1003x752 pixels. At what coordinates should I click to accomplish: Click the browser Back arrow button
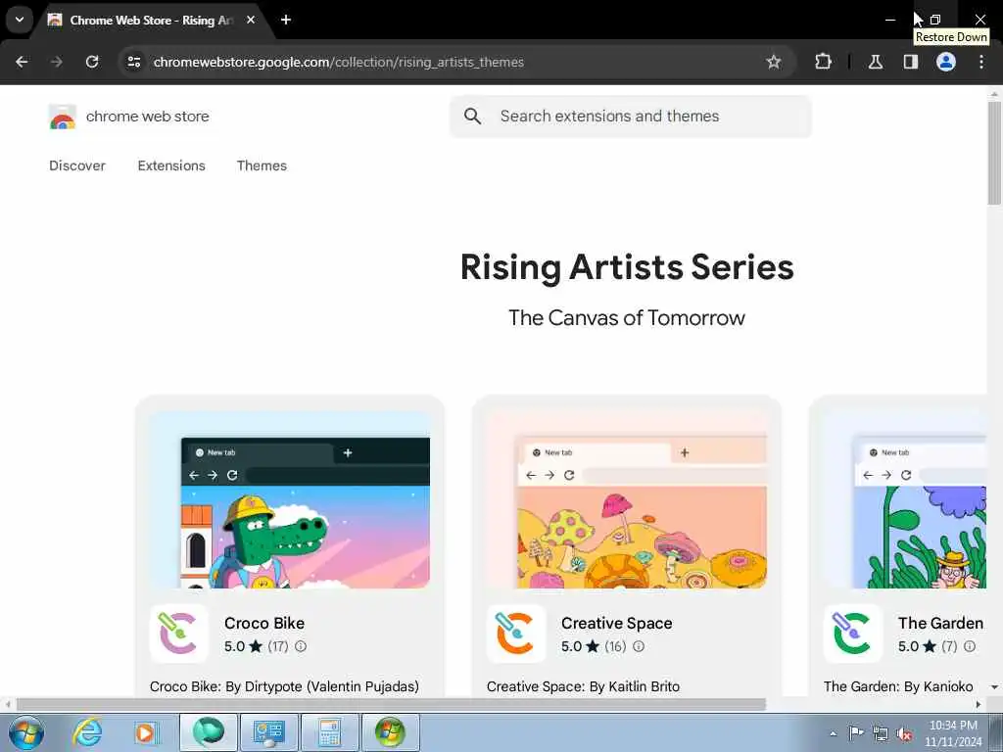(x=22, y=62)
